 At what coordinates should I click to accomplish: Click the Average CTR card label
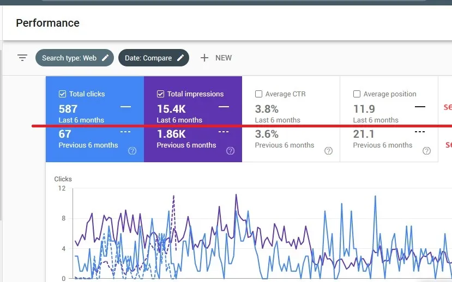pos(285,94)
